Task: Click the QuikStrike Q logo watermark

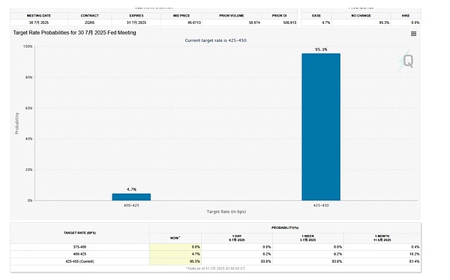Action: click(406, 61)
